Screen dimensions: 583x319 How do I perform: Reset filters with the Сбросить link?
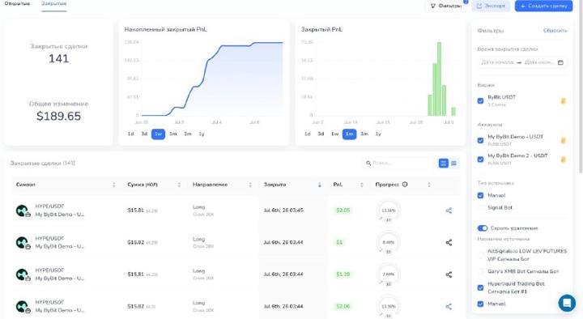click(555, 31)
